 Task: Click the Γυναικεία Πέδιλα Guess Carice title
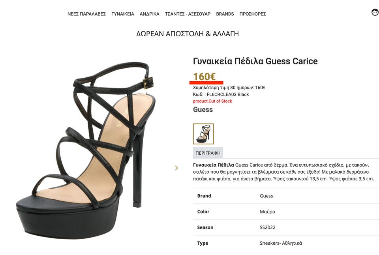point(255,61)
